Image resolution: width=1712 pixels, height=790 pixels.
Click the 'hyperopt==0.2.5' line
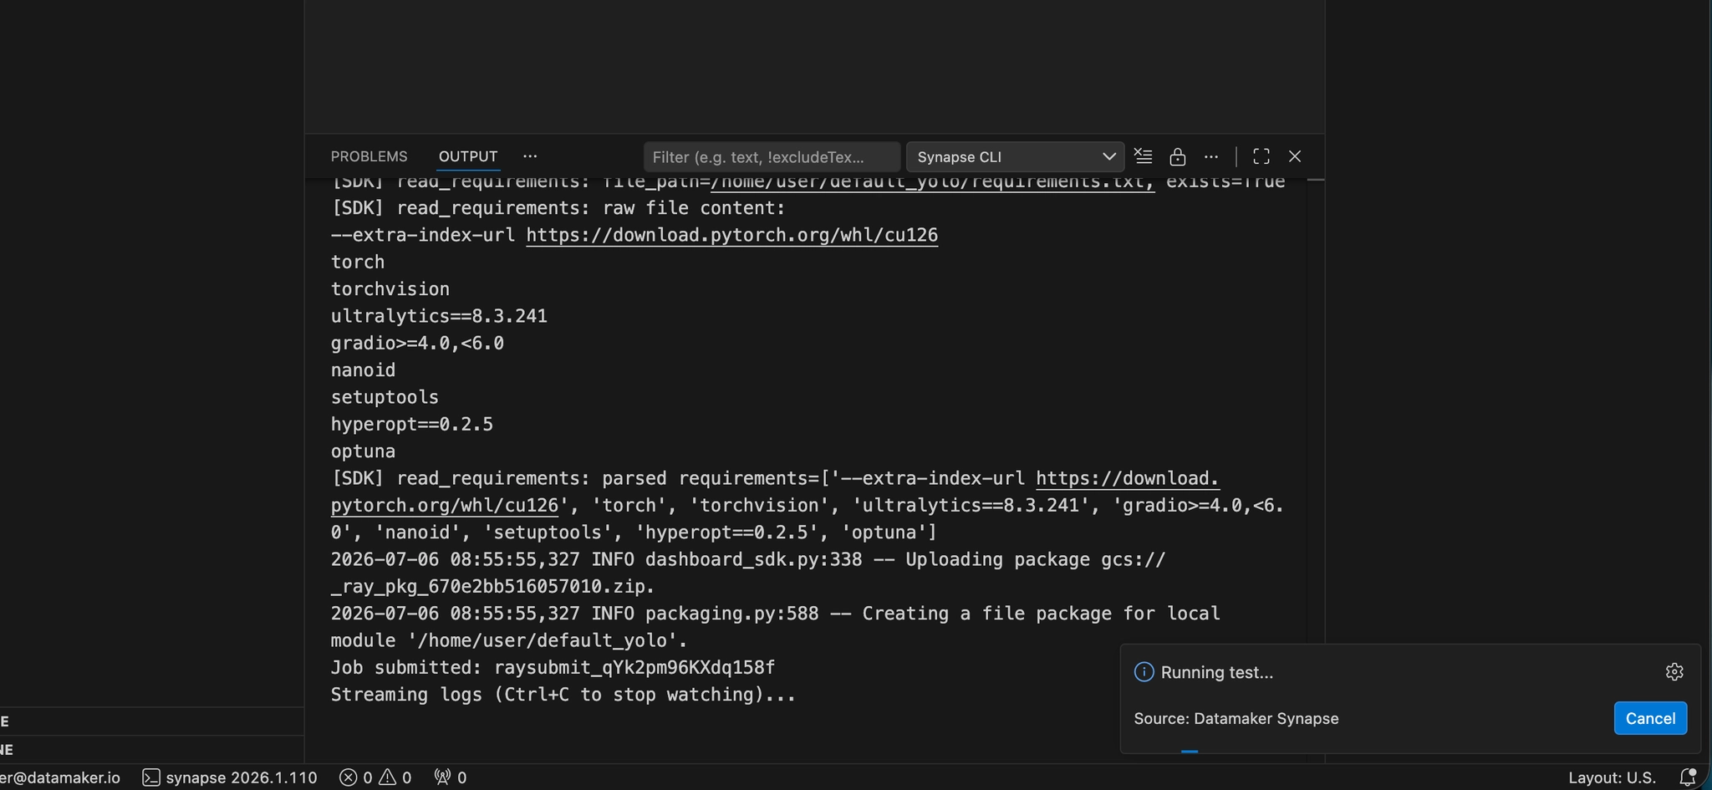pos(411,424)
